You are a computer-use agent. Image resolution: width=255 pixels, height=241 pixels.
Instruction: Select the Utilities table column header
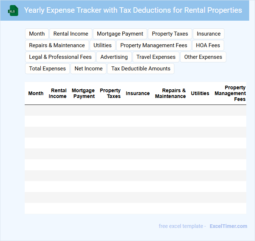click(200, 93)
